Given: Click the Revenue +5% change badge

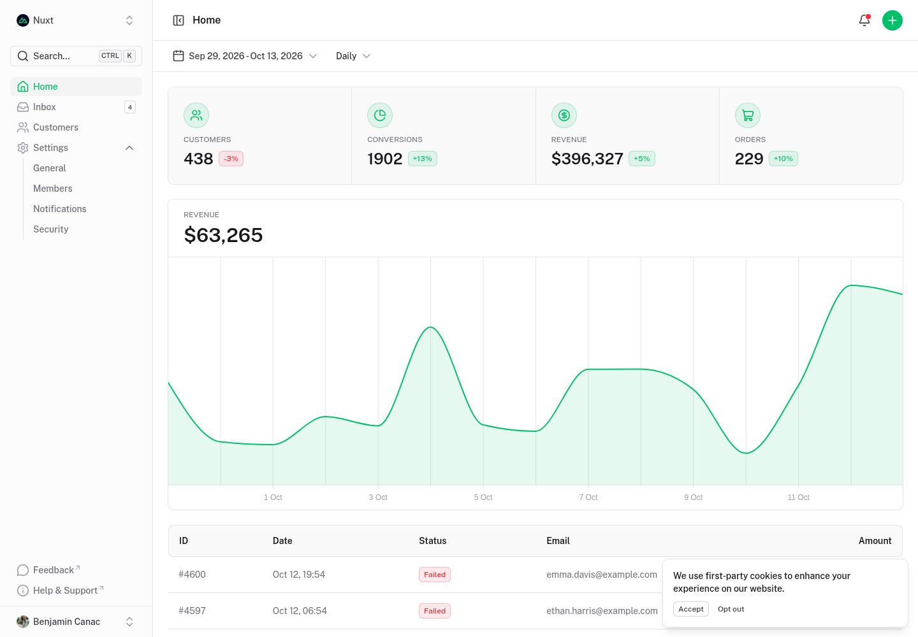Looking at the screenshot, I should 642,159.
